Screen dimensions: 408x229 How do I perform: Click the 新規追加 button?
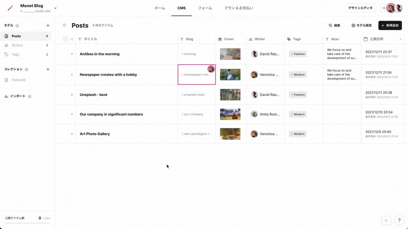[390, 25]
